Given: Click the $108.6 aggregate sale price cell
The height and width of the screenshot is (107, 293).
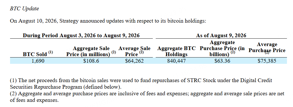Looking at the screenshot, I should point(91,61).
